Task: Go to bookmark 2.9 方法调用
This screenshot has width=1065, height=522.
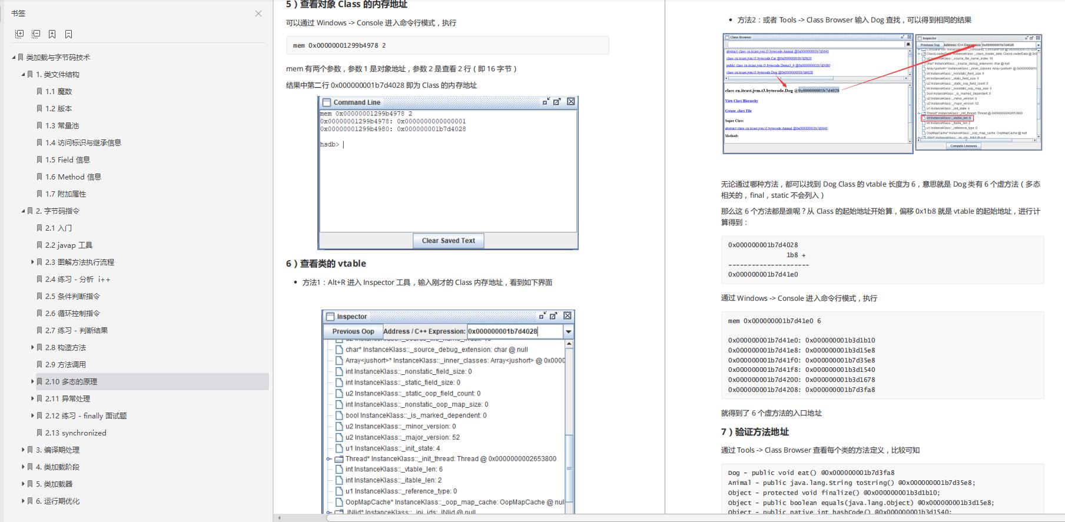Action: pyautogui.click(x=65, y=365)
